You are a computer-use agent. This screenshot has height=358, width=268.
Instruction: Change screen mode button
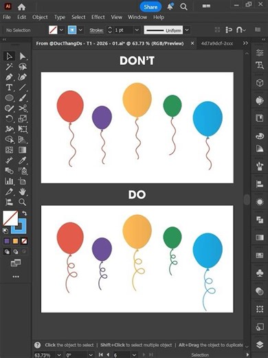click(16, 263)
